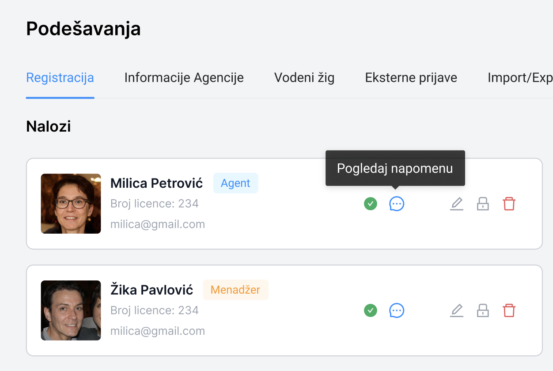Delete Žika Pavlović's account with trash icon
This screenshot has height=371, width=553.
coord(509,311)
